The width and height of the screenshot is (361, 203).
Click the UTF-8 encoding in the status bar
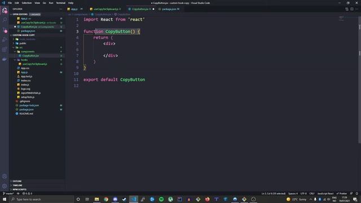pos(303,193)
